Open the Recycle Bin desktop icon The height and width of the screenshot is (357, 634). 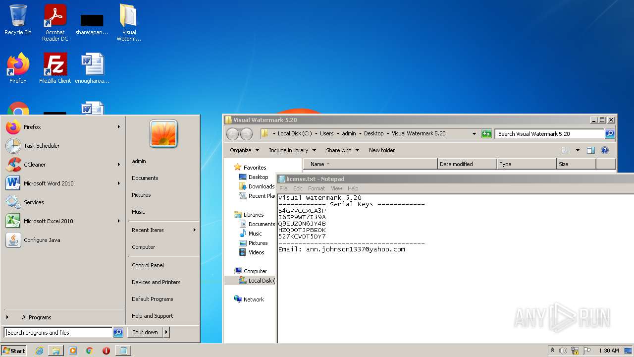(18, 20)
